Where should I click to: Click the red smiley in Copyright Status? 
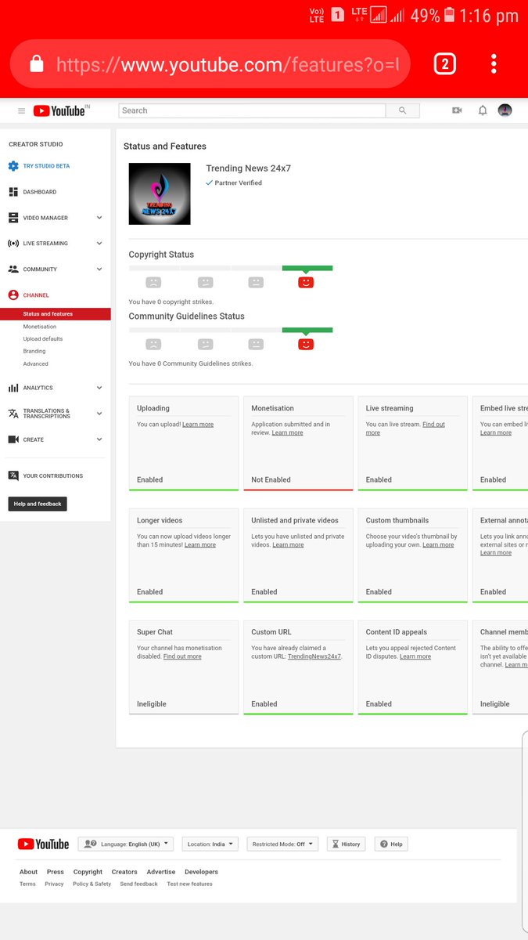click(306, 282)
